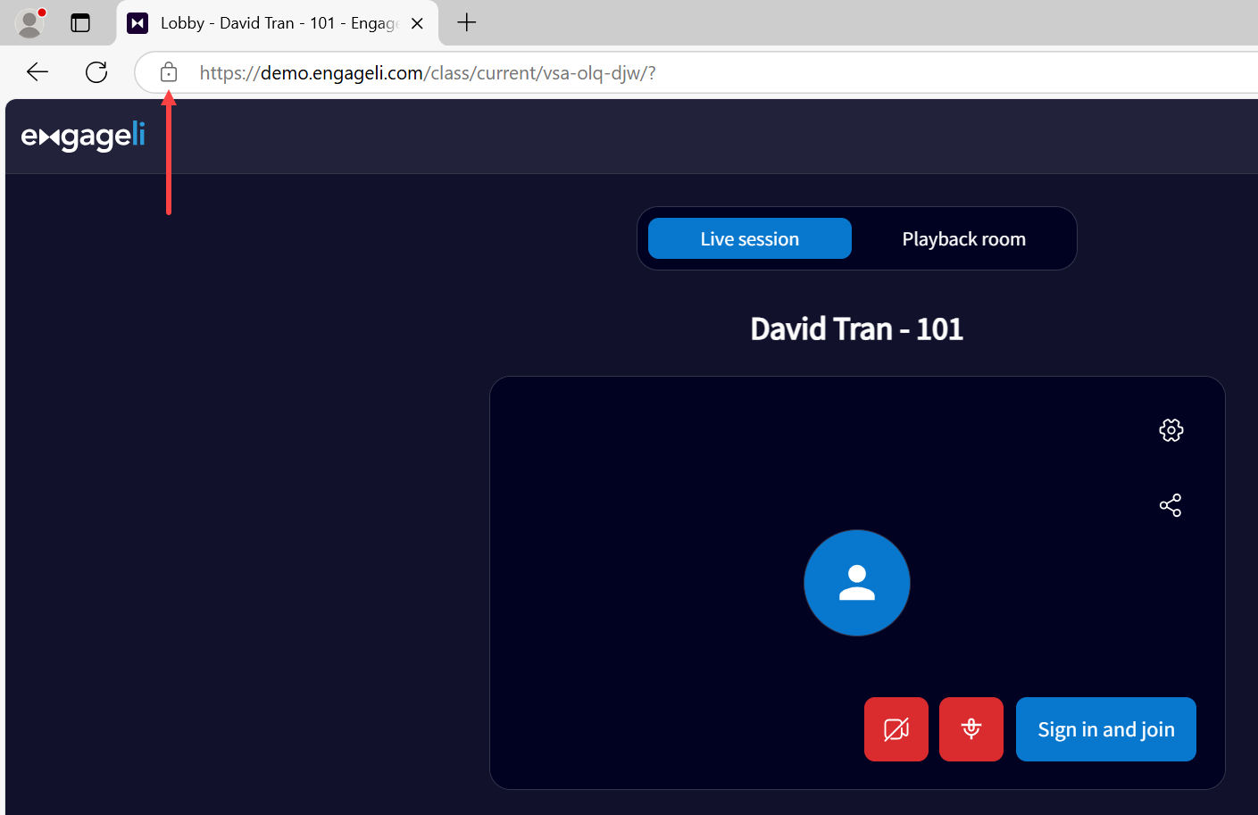The height and width of the screenshot is (815, 1258).
Task: Reload the page with refresh icon
Action: [x=96, y=72]
